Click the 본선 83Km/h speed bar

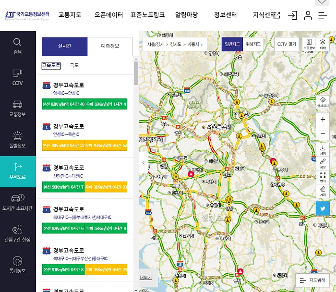63,104
